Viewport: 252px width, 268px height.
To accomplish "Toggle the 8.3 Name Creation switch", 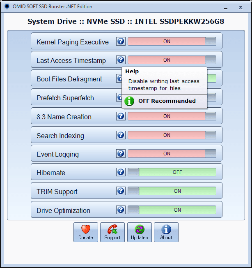I will (172, 116).
